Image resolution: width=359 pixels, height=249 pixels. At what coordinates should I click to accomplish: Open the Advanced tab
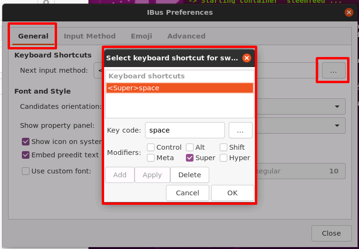pos(186,36)
